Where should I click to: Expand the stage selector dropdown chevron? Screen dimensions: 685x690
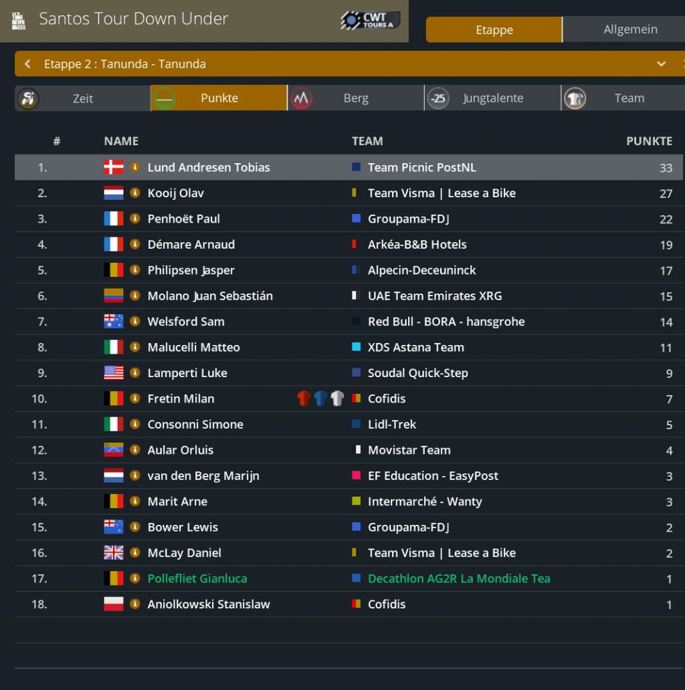(x=661, y=64)
